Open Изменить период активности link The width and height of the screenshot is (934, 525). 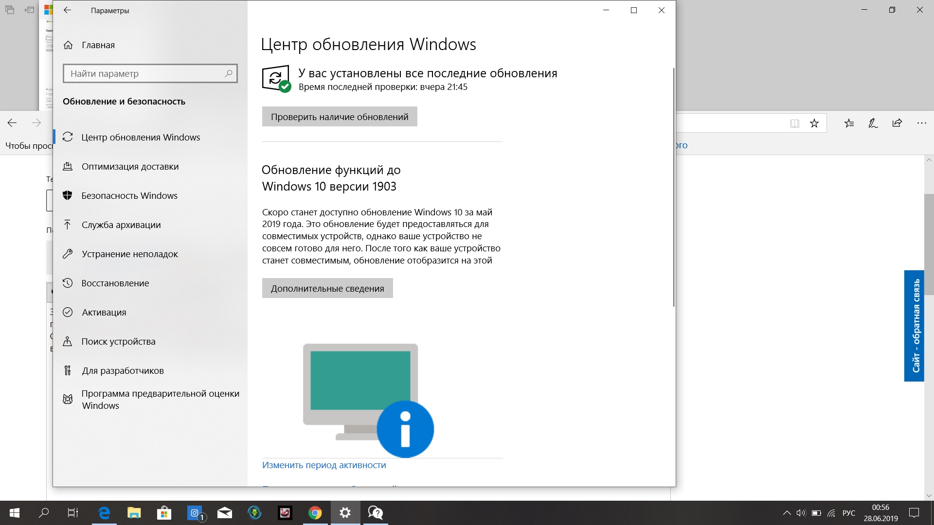324,465
